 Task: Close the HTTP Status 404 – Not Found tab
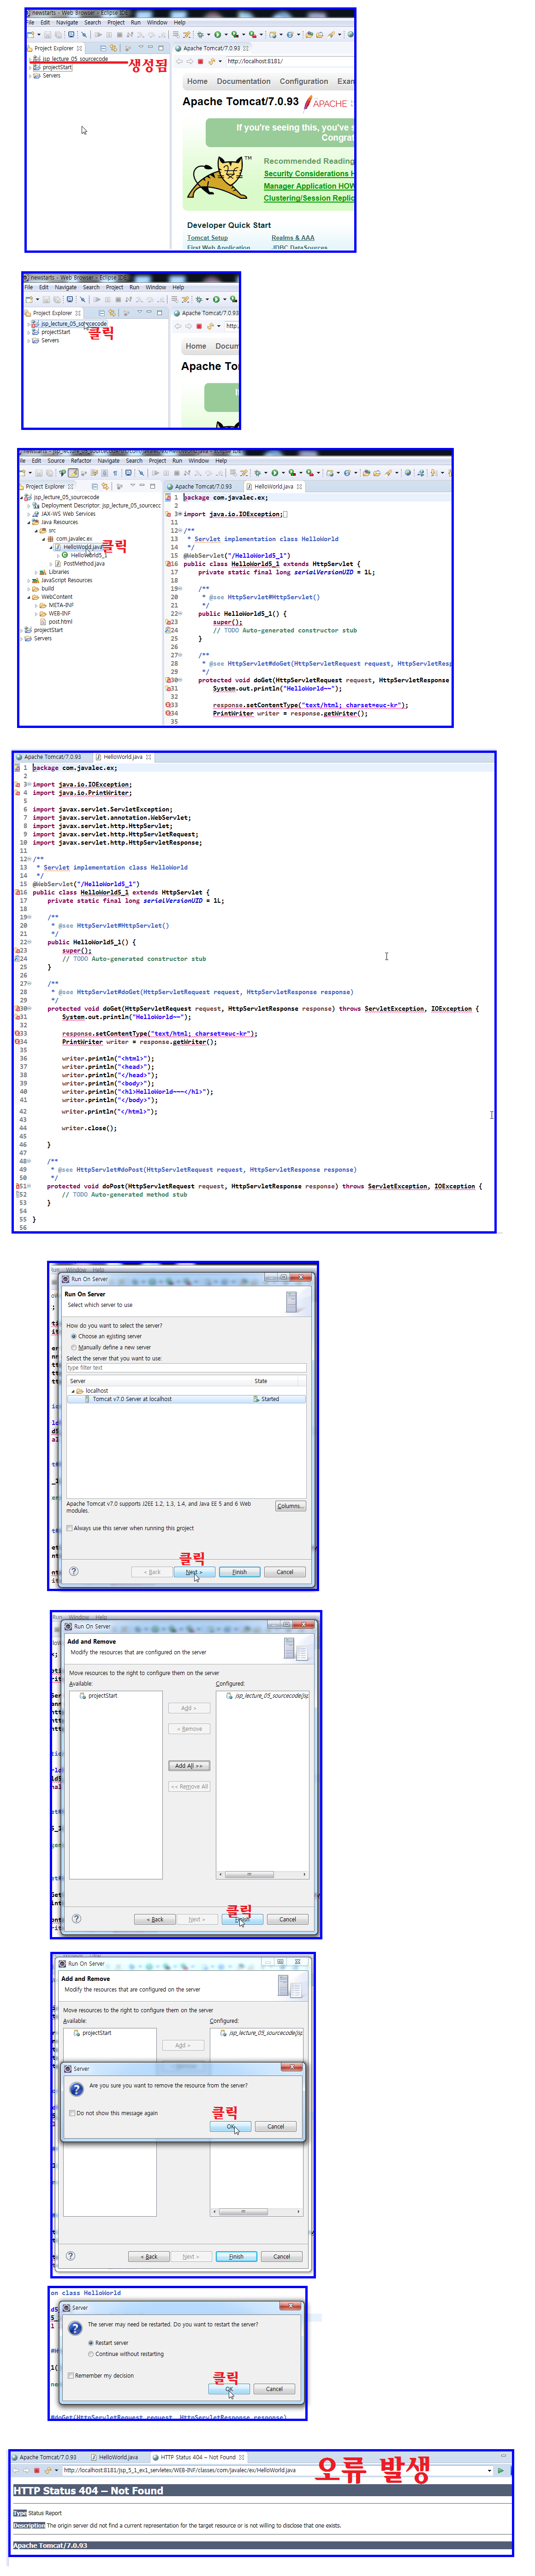pos(242,2456)
